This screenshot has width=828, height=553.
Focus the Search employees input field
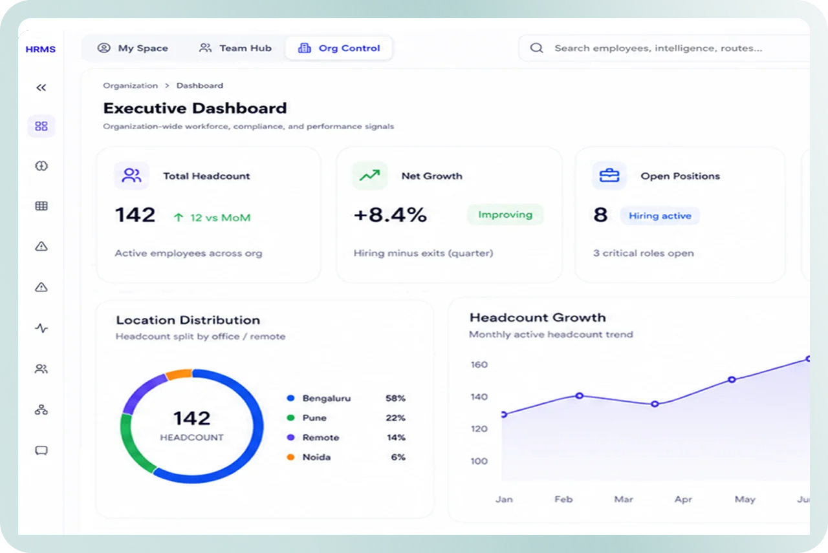[664, 48]
